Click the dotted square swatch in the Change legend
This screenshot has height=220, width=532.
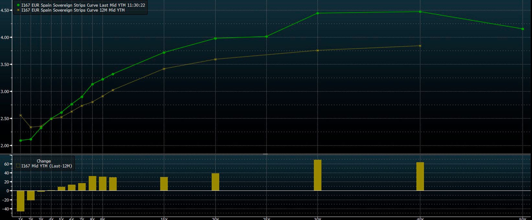(18, 166)
